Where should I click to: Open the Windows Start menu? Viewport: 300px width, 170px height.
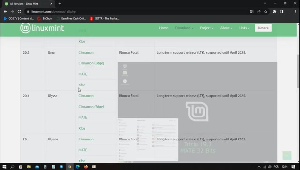point(4,167)
